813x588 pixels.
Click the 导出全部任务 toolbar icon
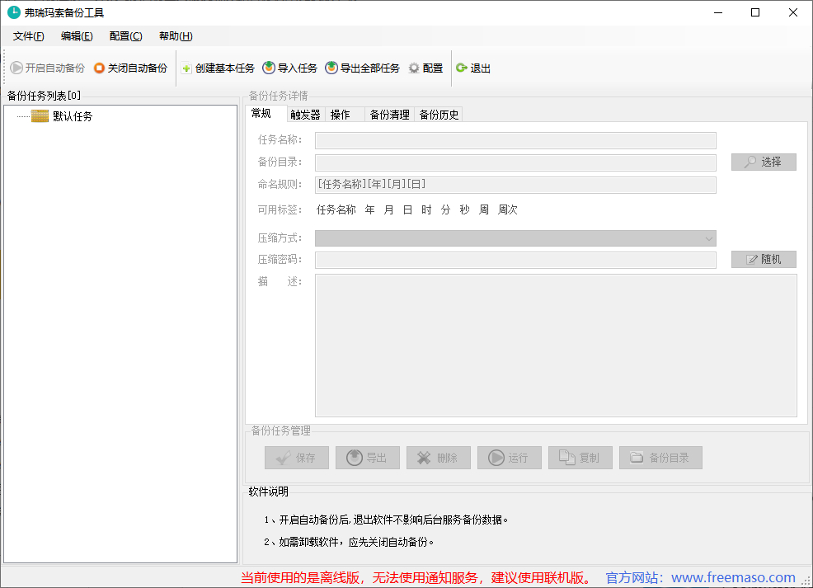tap(331, 68)
